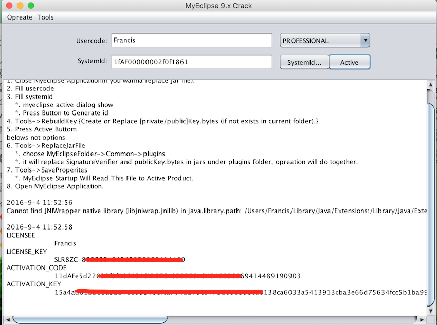Click the line '3. Fill systemid'
The image size is (437, 325).
(30, 97)
